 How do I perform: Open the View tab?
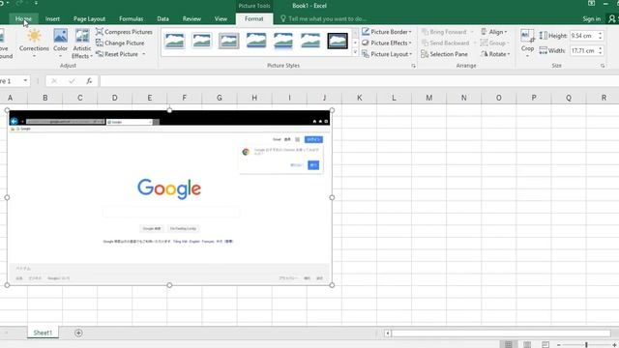[x=221, y=18]
